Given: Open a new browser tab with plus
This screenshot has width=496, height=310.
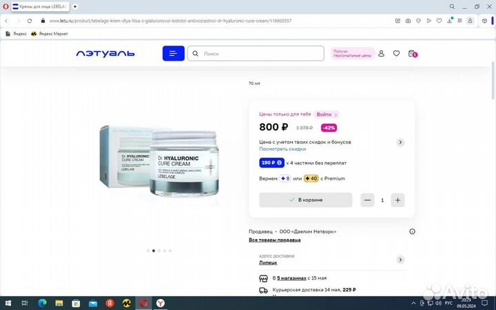Looking at the screenshot, I should (75, 6).
